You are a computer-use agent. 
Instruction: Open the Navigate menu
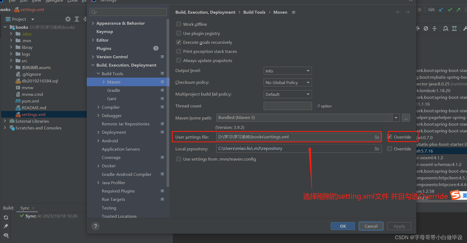(x=54, y=1)
